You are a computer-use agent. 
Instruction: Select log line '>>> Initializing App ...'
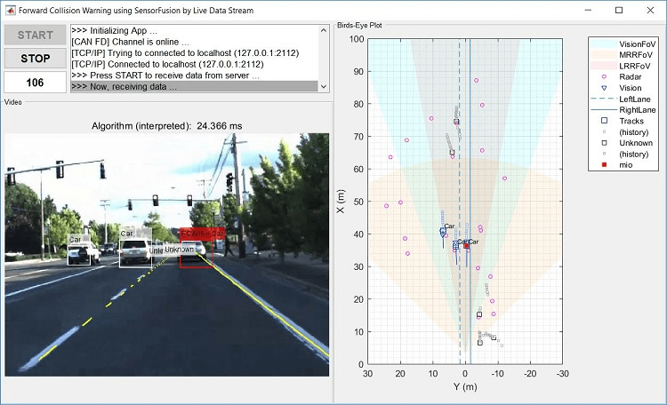click(195, 30)
